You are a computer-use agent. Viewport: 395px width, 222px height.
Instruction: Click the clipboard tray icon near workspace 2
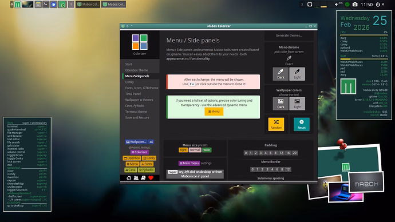click(x=310, y=5)
